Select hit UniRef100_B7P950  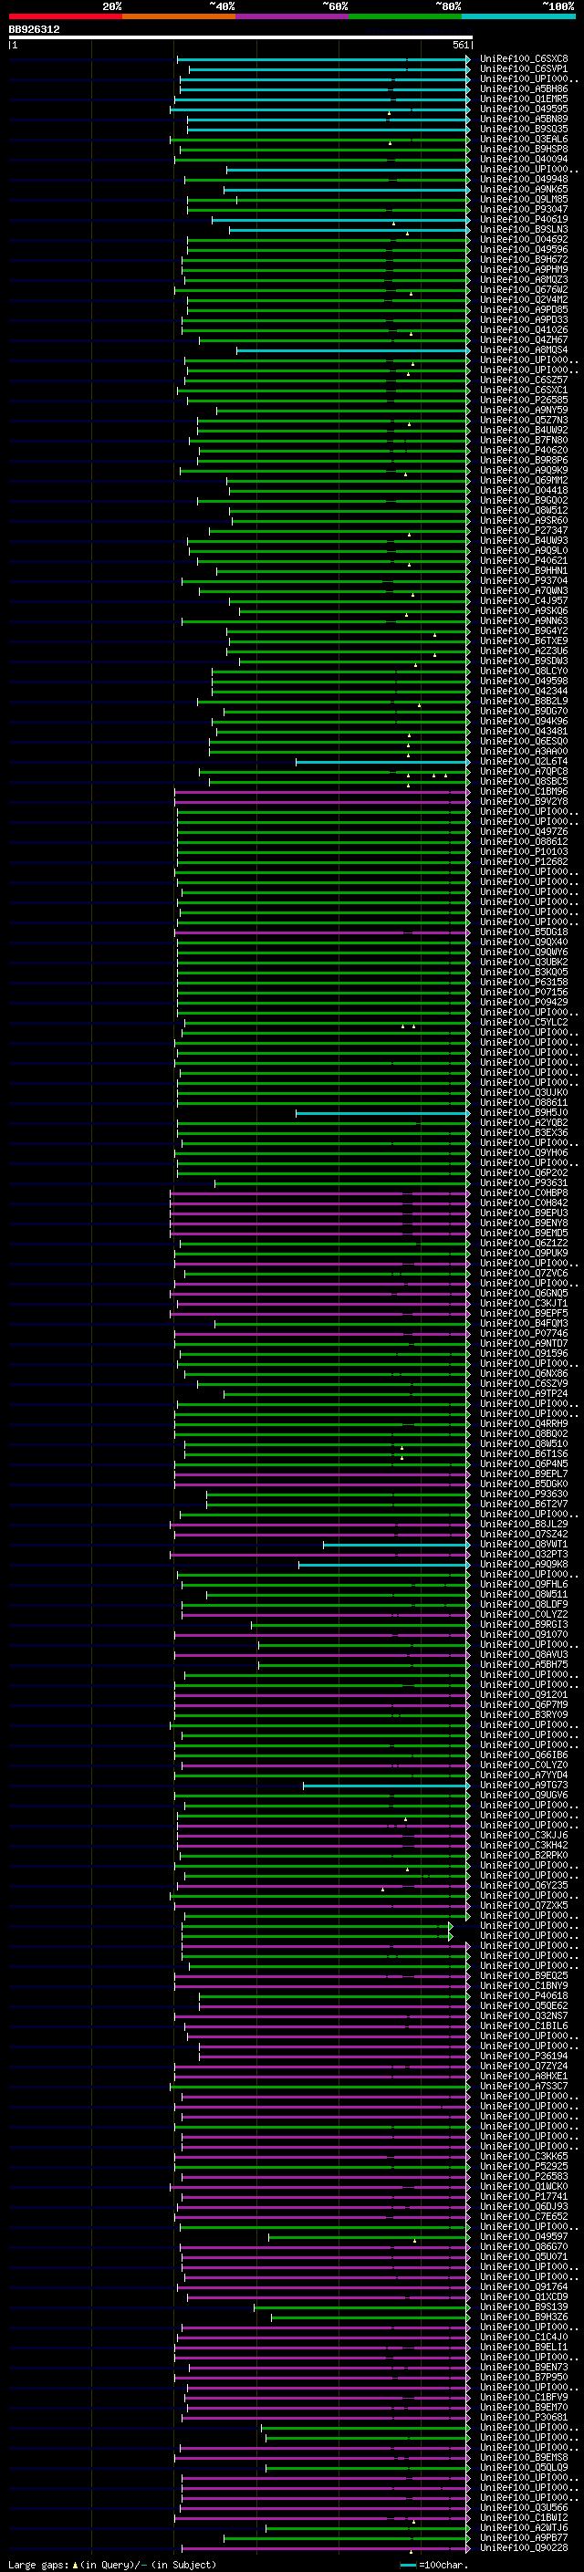pyautogui.click(x=524, y=2378)
